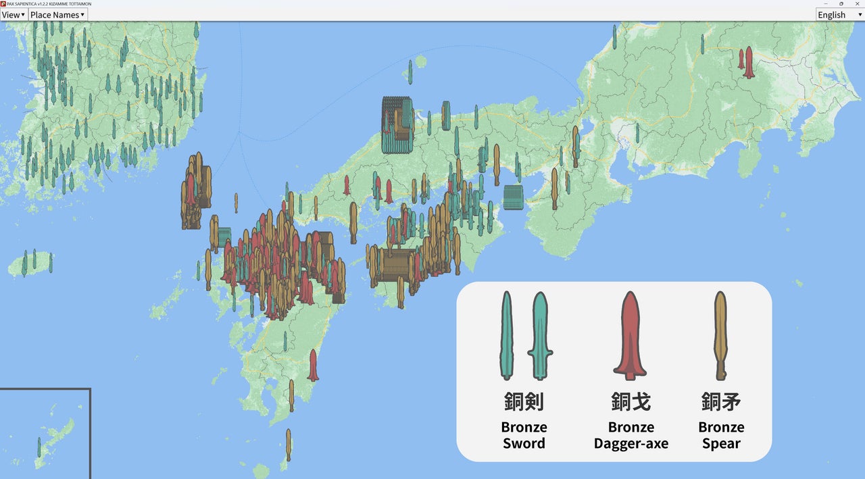Select the left teal sword in the legend
This screenshot has width=865, height=479.
pyautogui.click(x=507, y=335)
